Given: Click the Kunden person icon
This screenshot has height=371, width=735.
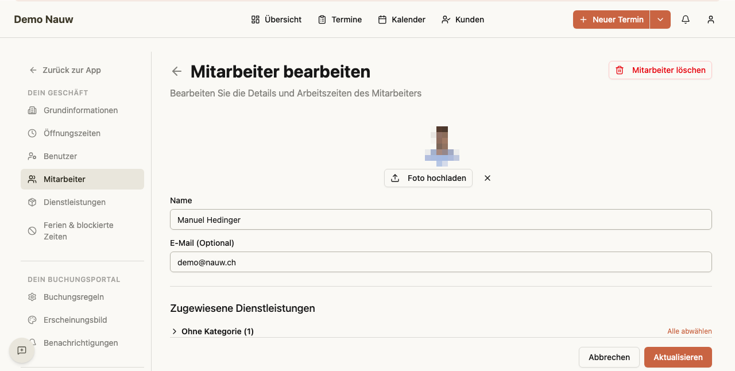Looking at the screenshot, I should click(446, 20).
